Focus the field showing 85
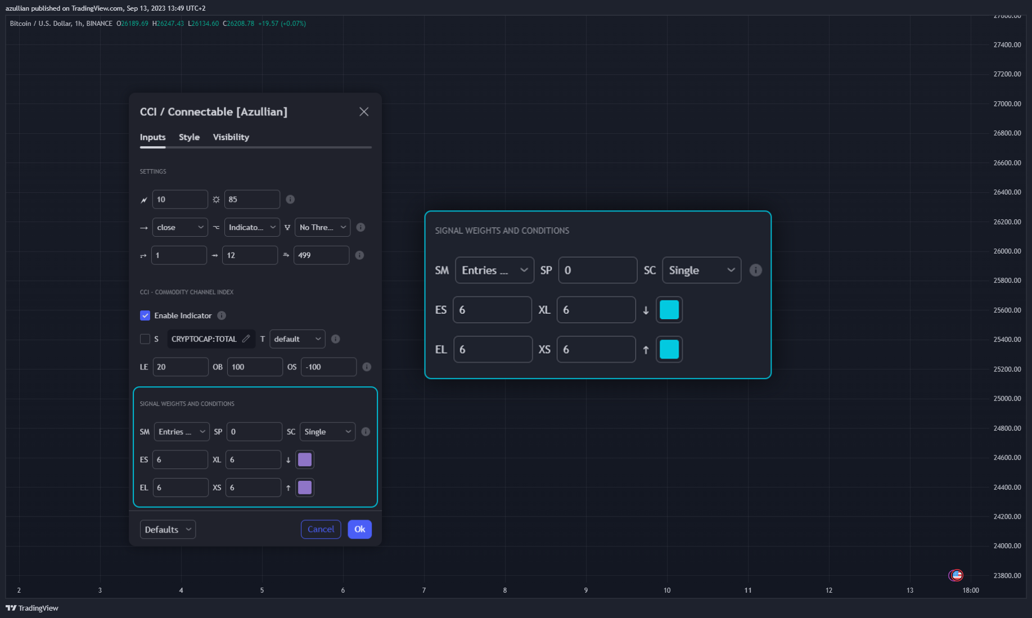This screenshot has height=618, width=1032. (x=252, y=199)
